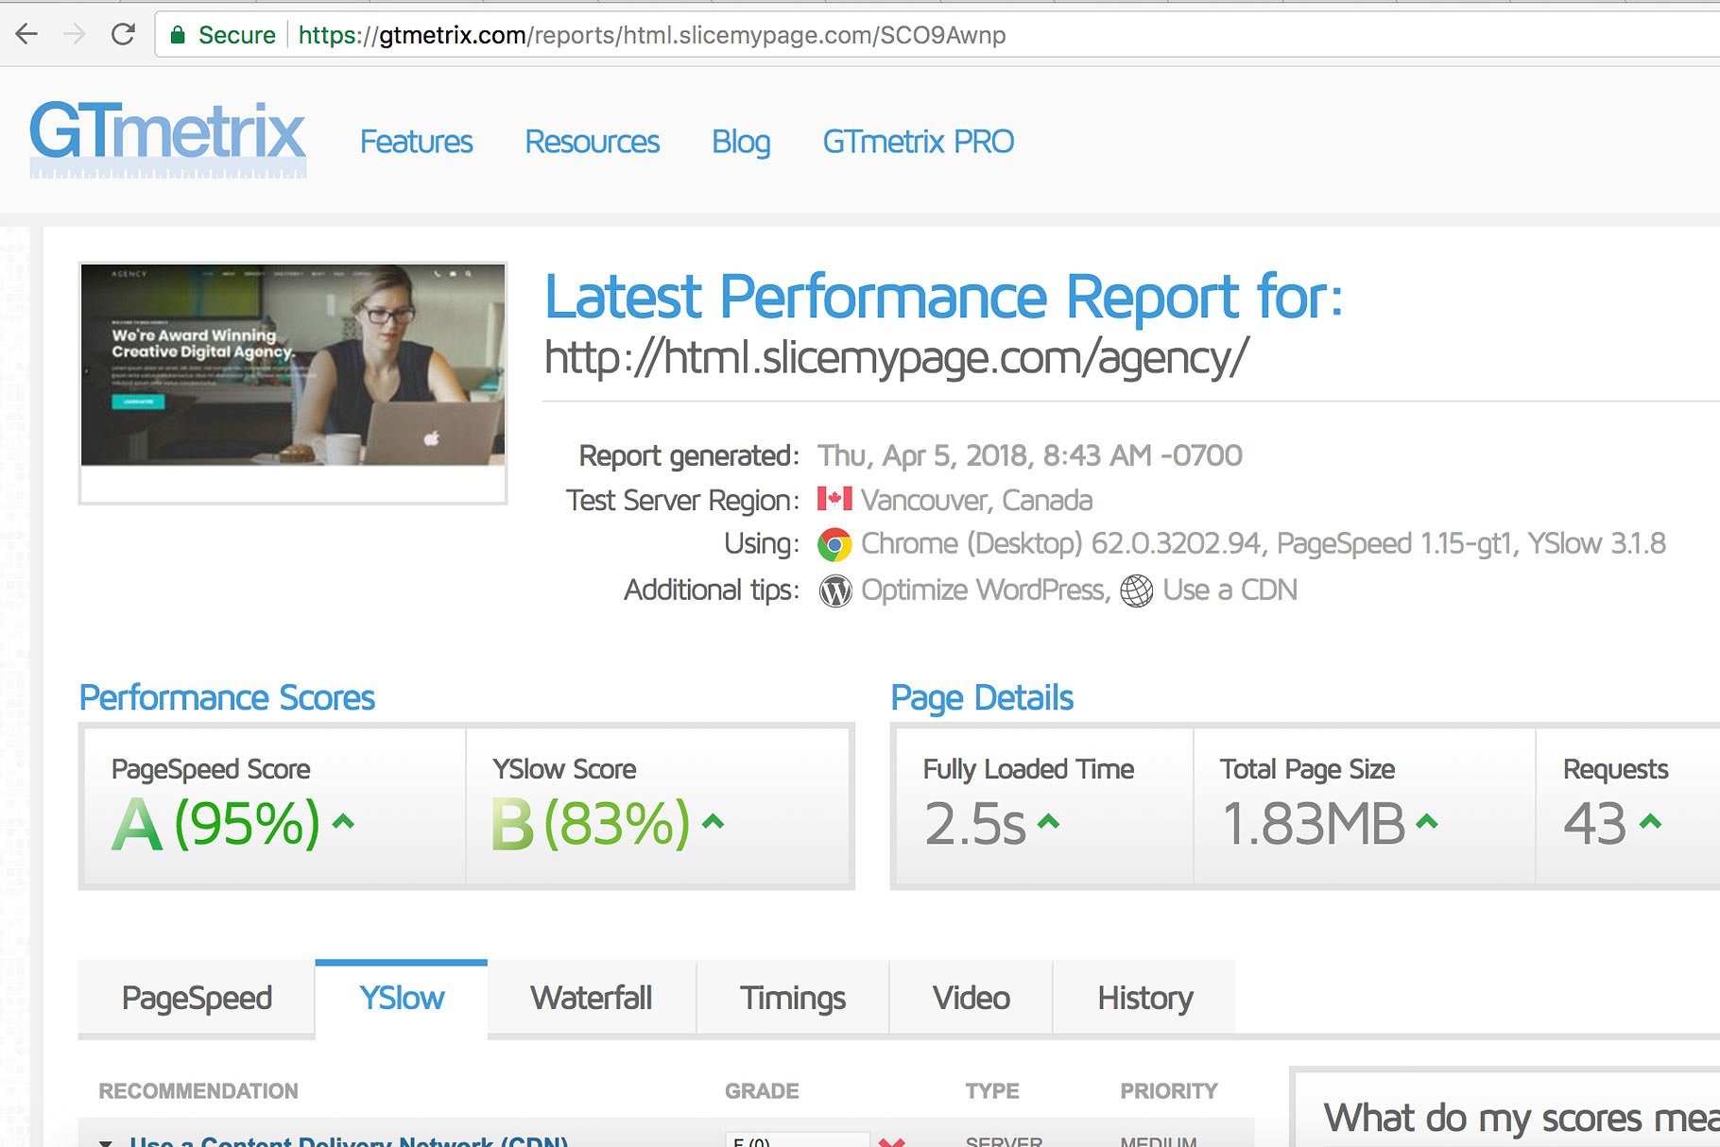Click the green arrow beside PageSpeed Score
This screenshot has width=1720, height=1147.
[344, 822]
